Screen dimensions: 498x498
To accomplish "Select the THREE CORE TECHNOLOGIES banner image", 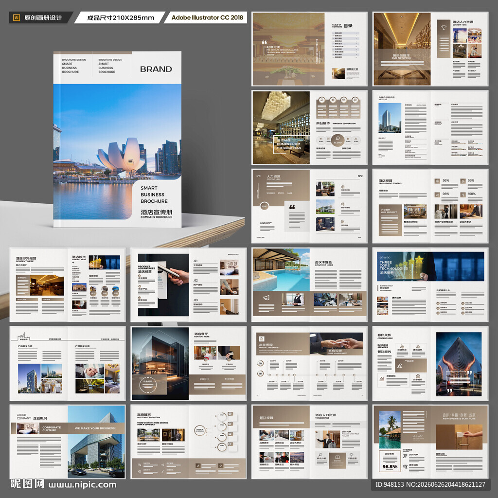I will click(x=430, y=266).
